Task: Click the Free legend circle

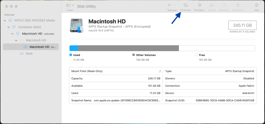Action: click(x=196, y=55)
